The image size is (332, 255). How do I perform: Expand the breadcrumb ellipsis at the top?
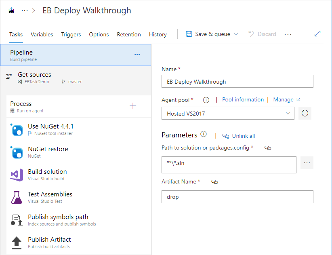pyautogui.click(x=25, y=11)
